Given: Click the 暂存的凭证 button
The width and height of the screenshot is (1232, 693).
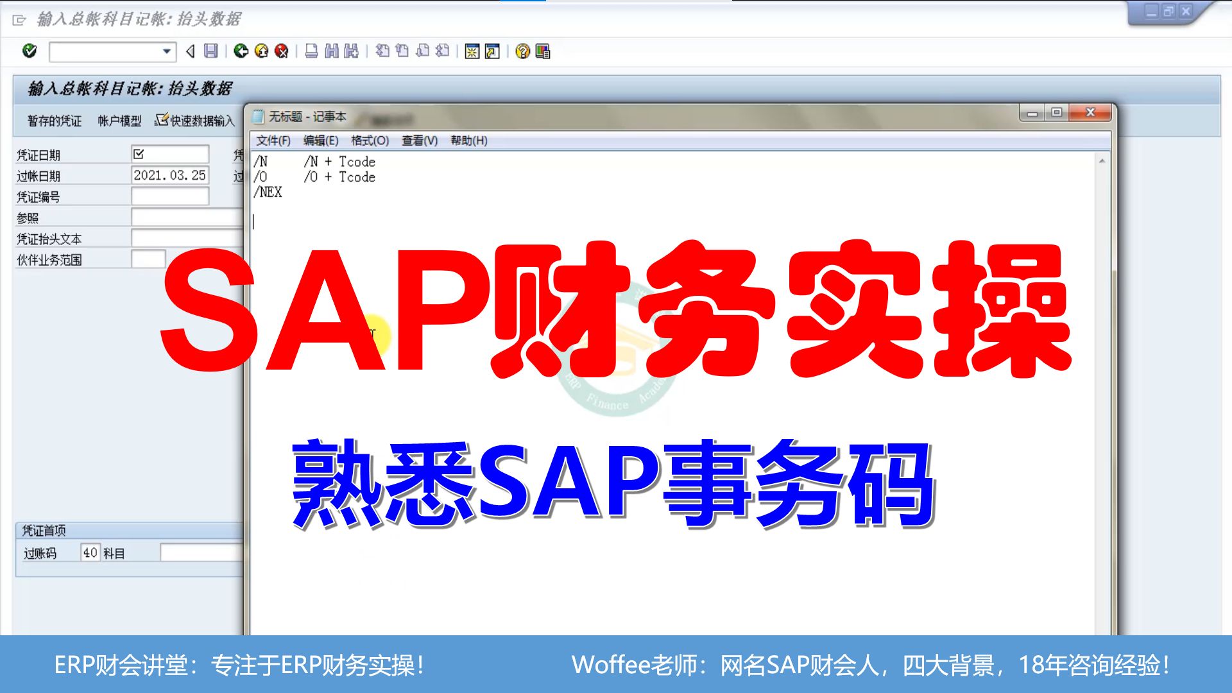Looking at the screenshot, I should 55,121.
